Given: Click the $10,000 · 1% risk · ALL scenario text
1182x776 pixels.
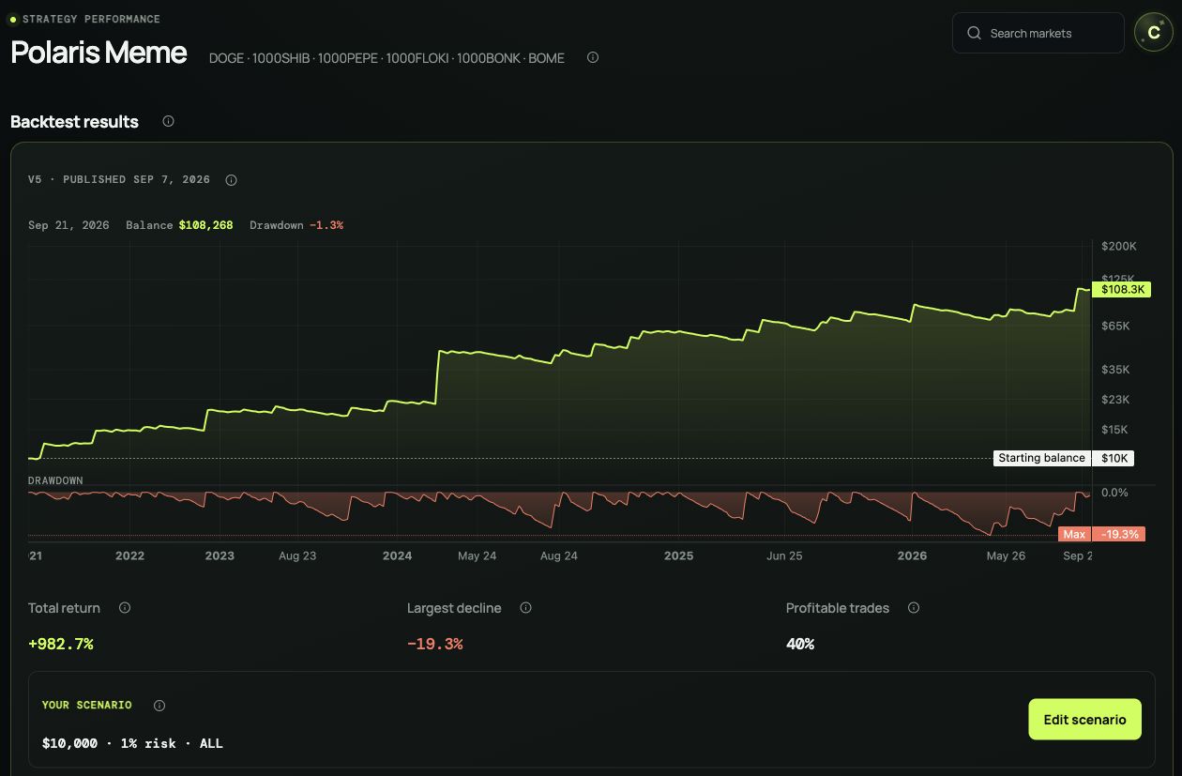Looking at the screenshot, I should [132, 743].
